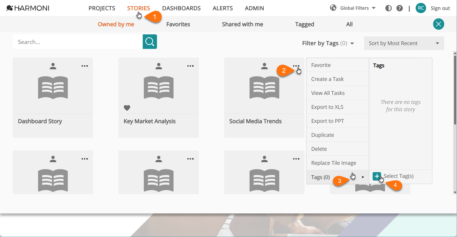Open Dashboard Story three-dot menu

point(85,66)
